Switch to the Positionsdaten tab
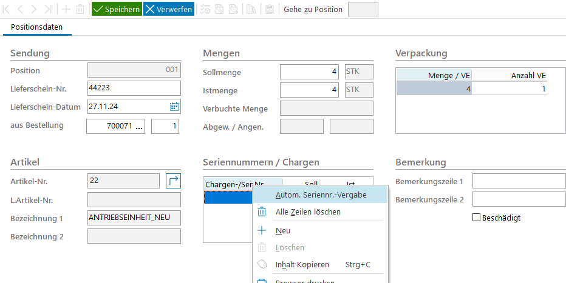 36,27
